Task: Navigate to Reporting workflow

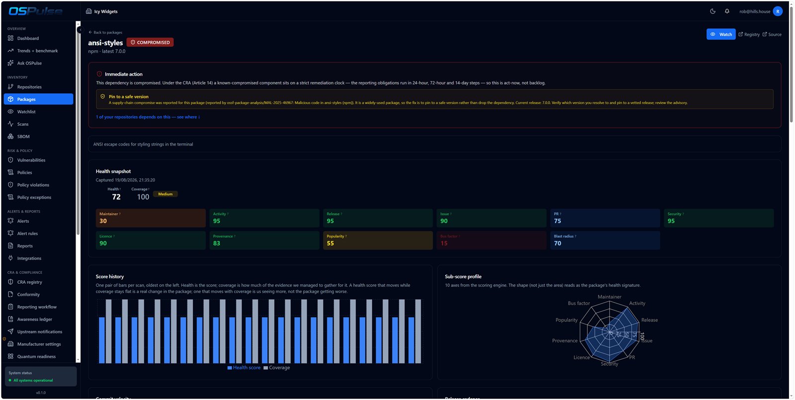Action: pyautogui.click(x=38, y=307)
